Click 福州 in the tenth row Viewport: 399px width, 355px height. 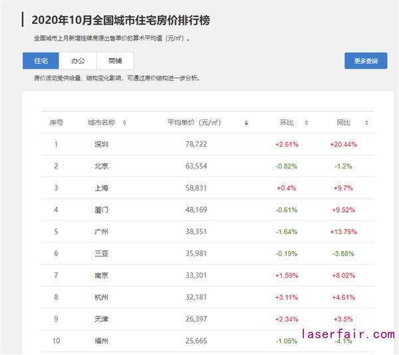[102, 342]
